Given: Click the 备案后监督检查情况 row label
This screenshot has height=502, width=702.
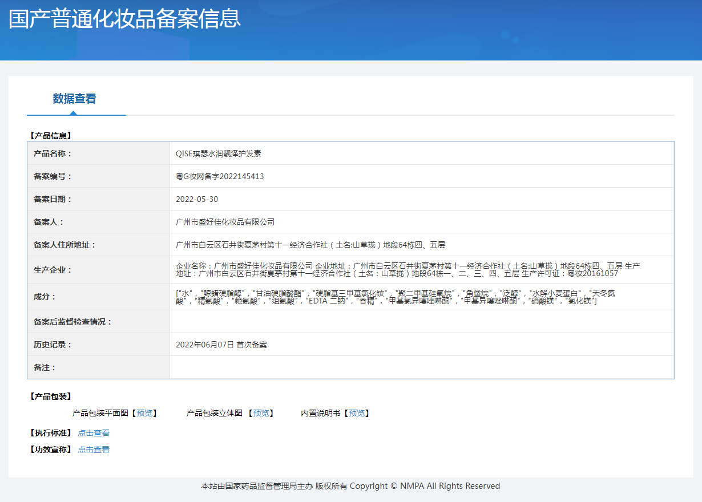Looking at the screenshot, I should pyautogui.click(x=73, y=322).
